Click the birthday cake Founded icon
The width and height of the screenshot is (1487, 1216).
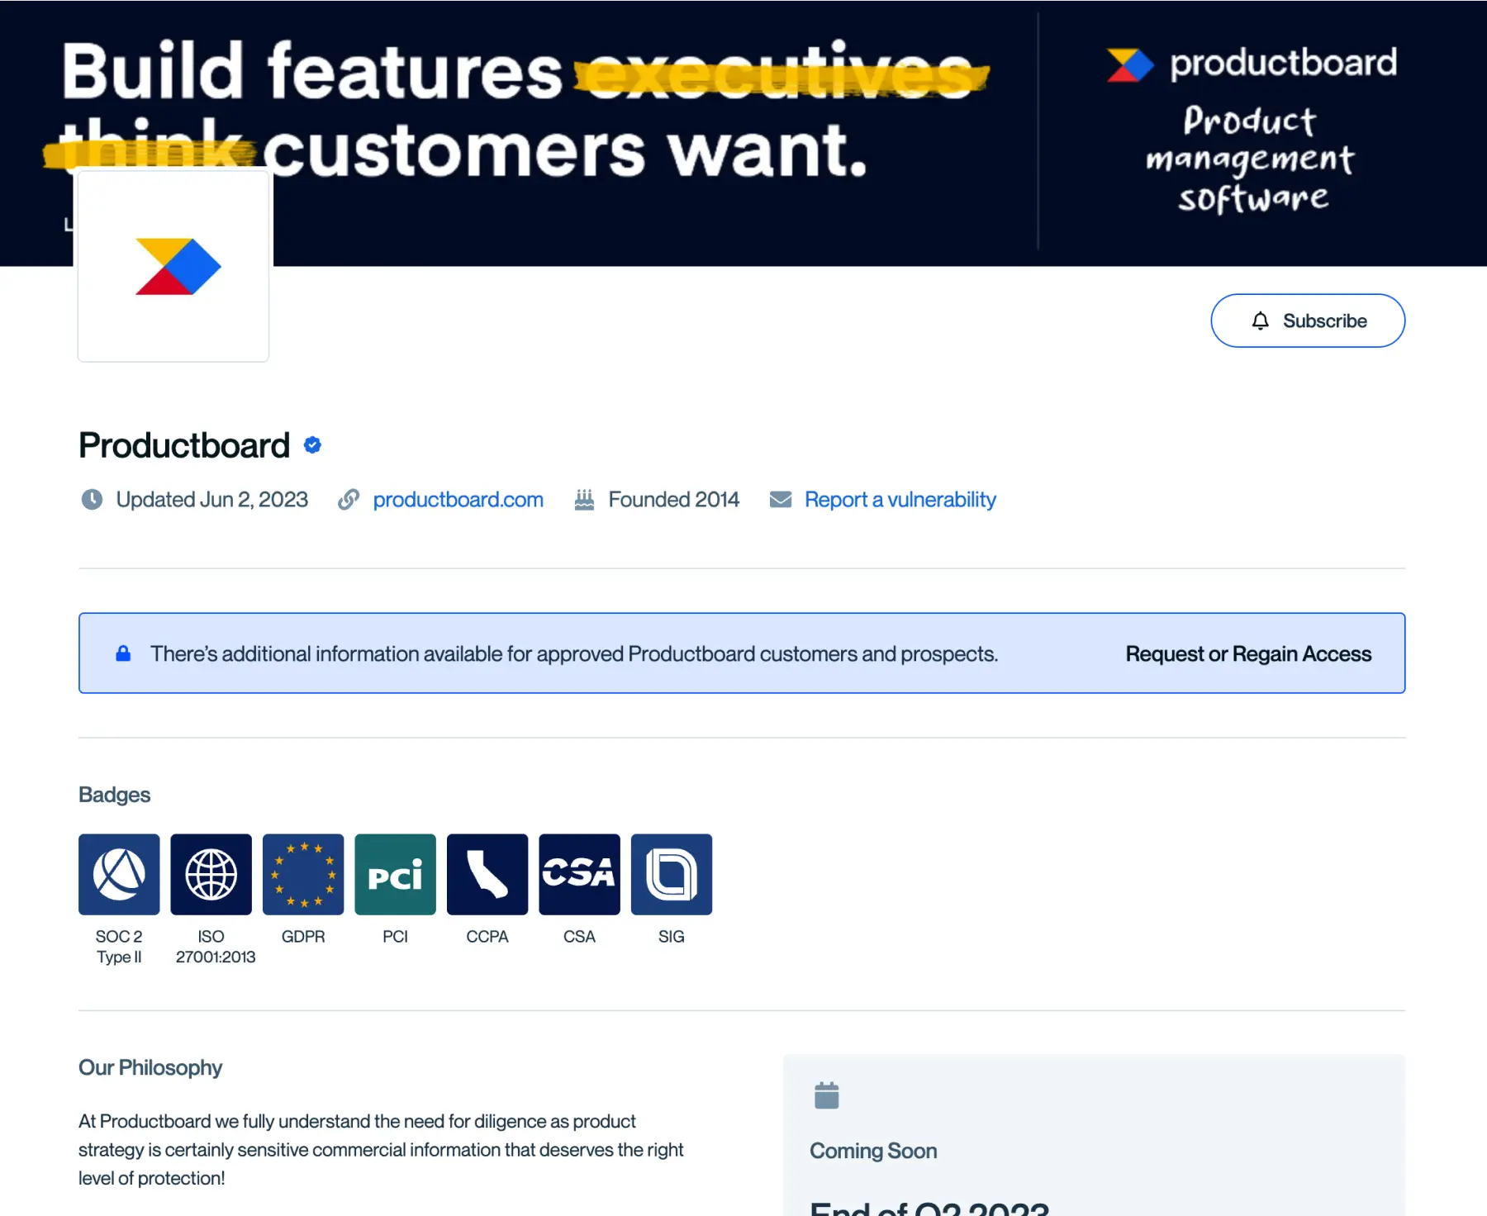point(584,500)
